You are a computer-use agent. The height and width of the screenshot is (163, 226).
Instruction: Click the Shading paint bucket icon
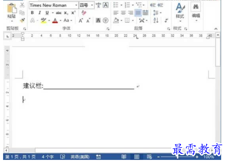tap(116, 21)
